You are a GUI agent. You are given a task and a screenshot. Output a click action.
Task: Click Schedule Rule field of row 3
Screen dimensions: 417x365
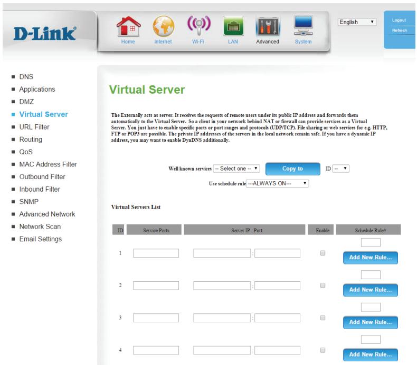click(x=371, y=307)
